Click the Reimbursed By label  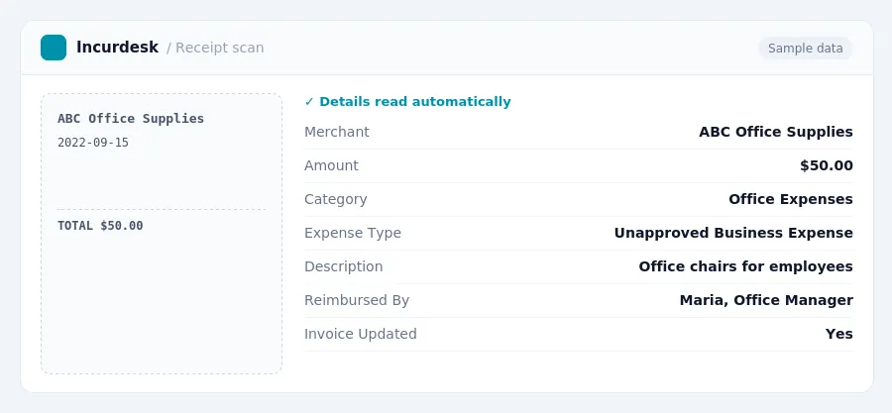coord(357,300)
